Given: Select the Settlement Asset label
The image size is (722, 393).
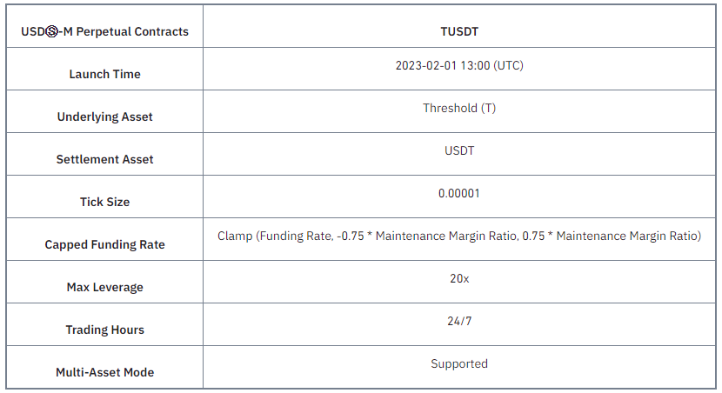Looking at the screenshot, I should [105, 159].
